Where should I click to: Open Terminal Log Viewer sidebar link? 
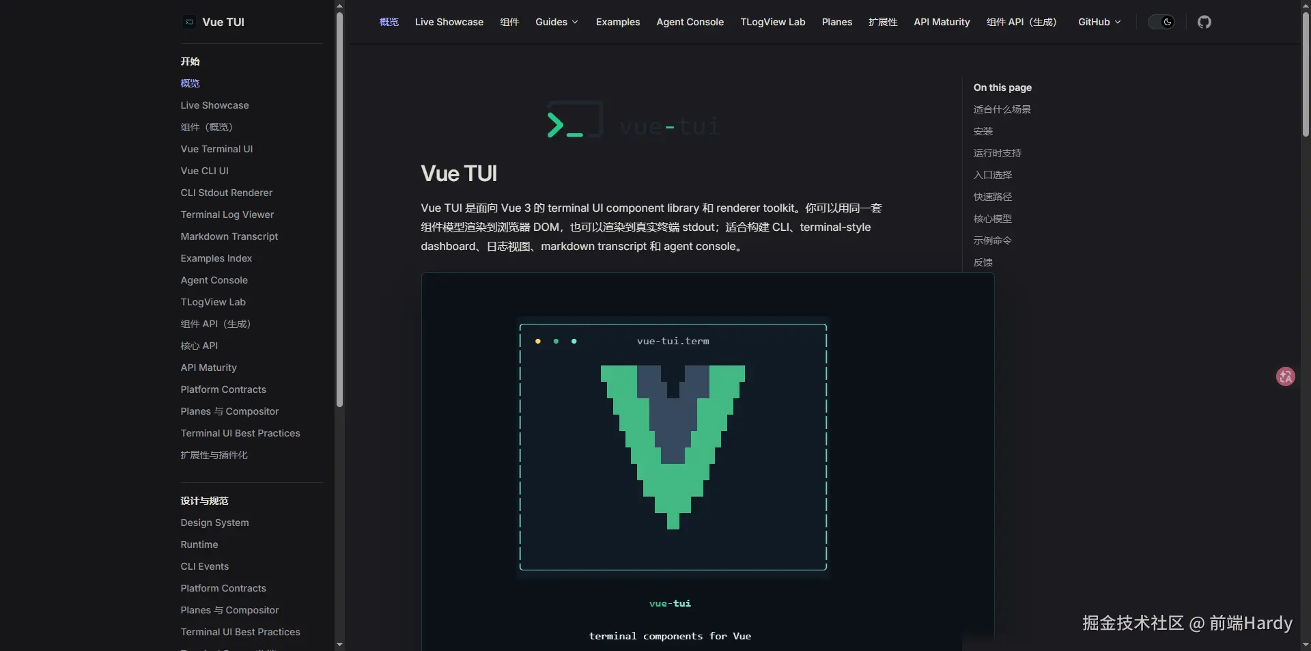point(227,214)
